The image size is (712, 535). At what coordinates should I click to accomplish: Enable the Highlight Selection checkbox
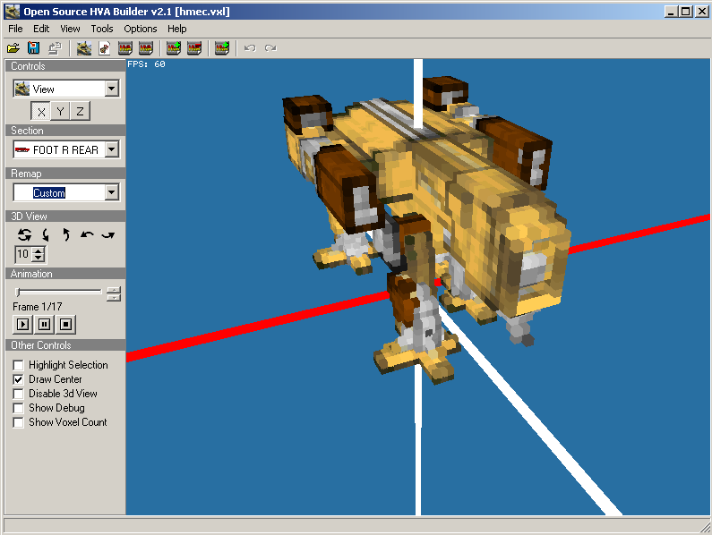(x=18, y=365)
